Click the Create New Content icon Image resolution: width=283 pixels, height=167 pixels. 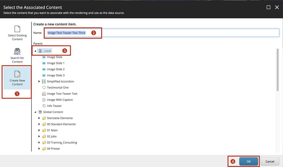click(x=17, y=74)
